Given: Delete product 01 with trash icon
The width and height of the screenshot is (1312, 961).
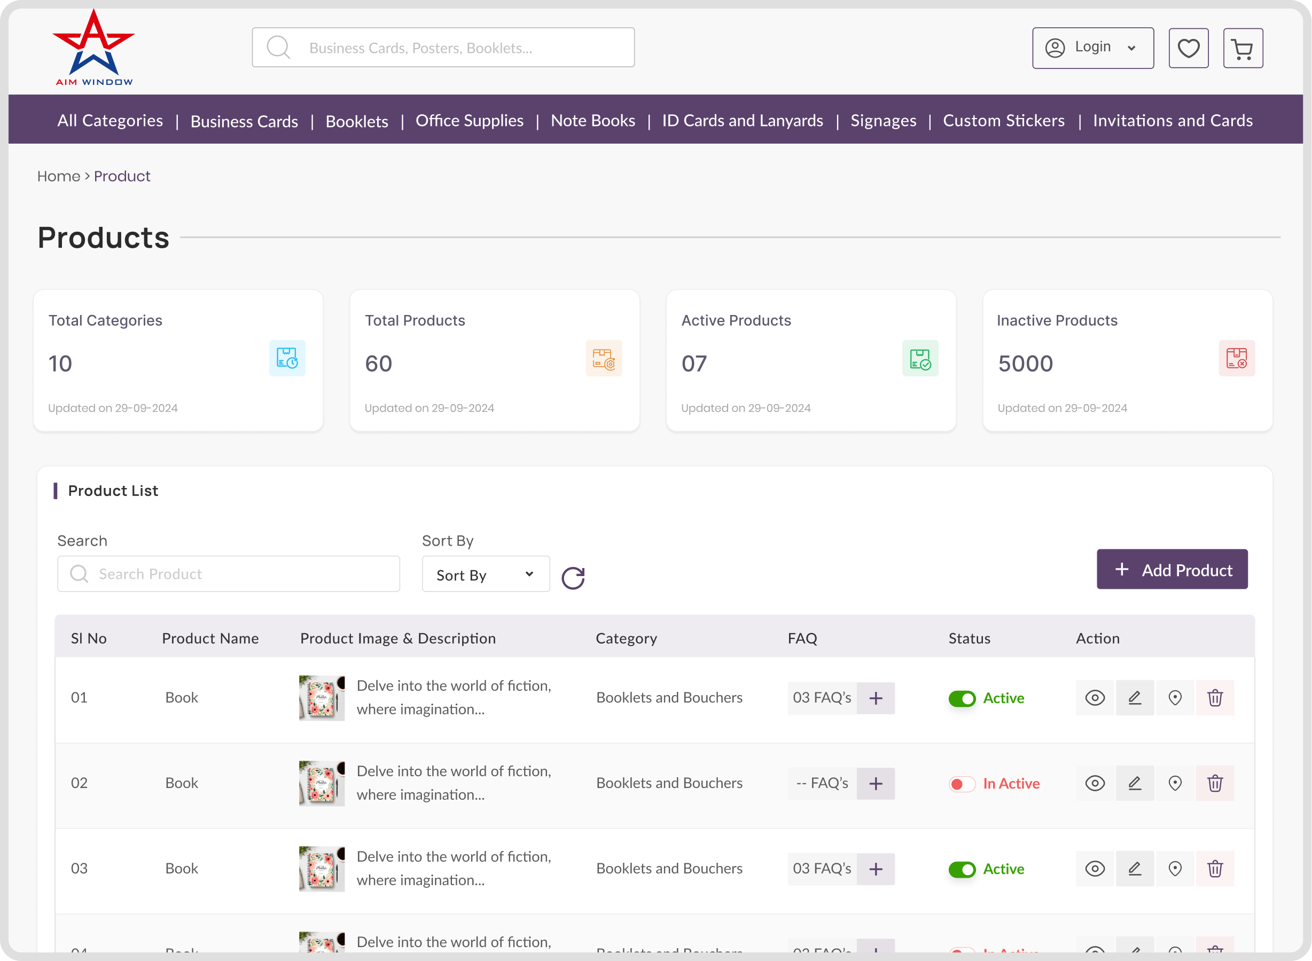Looking at the screenshot, I should [x=1215, y=697].
